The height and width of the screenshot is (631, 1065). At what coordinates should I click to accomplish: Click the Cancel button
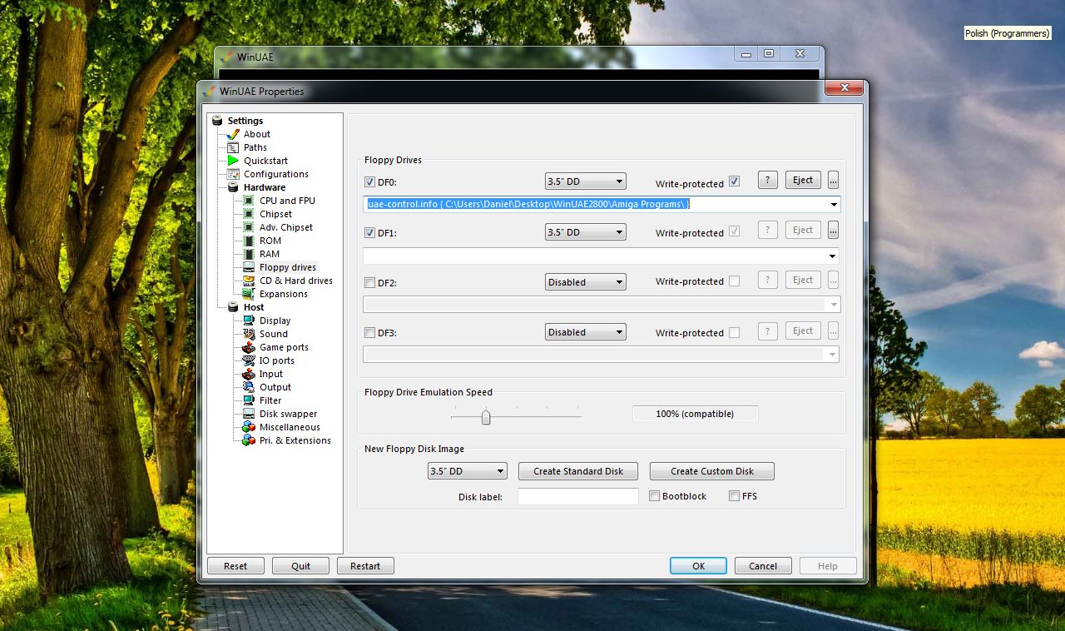click(x=763, y=566)
